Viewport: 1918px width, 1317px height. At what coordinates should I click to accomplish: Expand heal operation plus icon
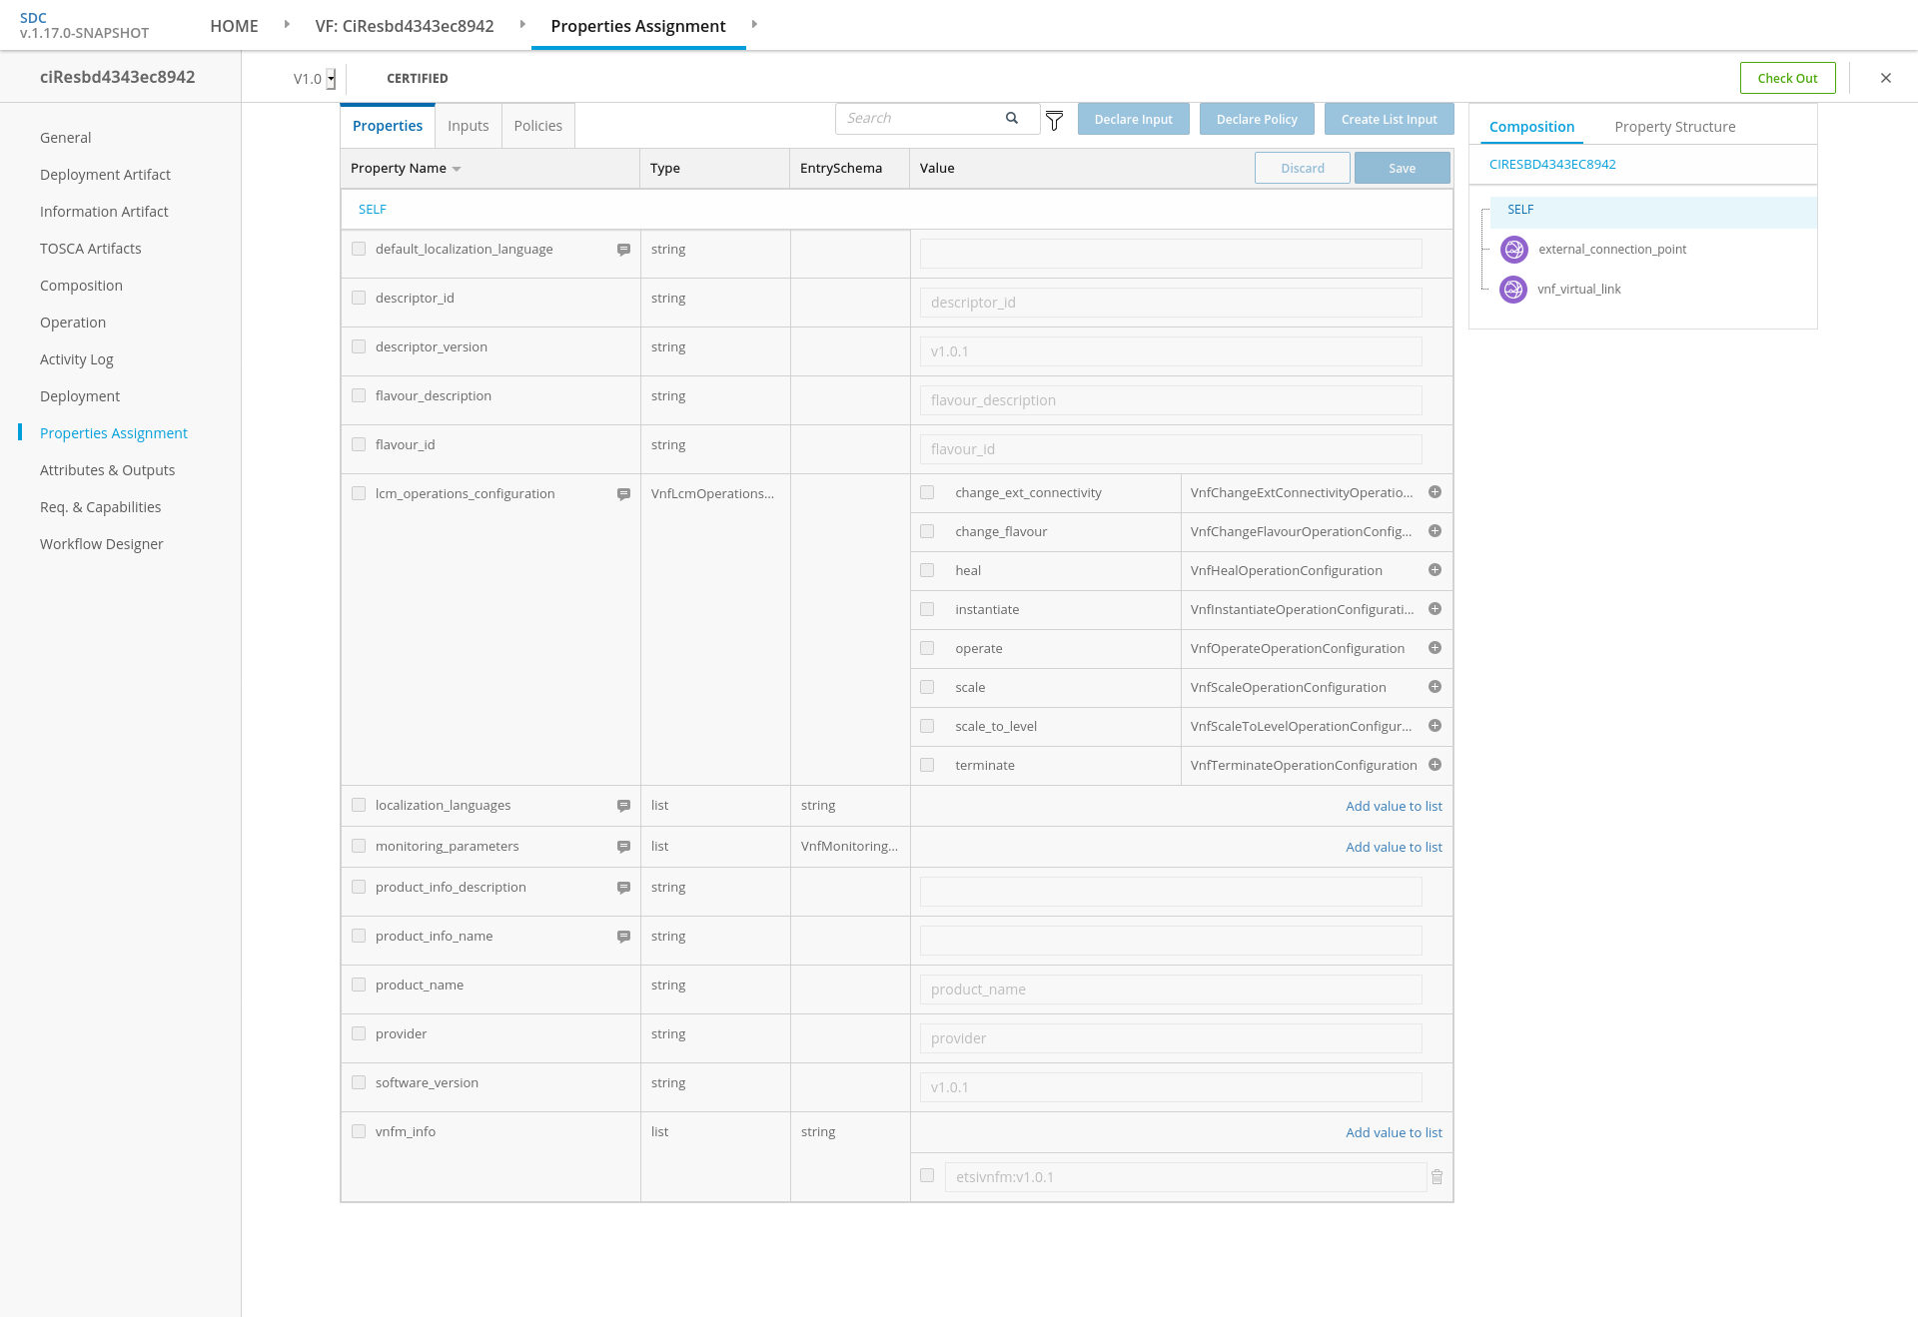(x=1435, y=570)
